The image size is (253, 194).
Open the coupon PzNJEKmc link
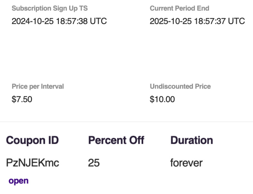coord(18,181)
